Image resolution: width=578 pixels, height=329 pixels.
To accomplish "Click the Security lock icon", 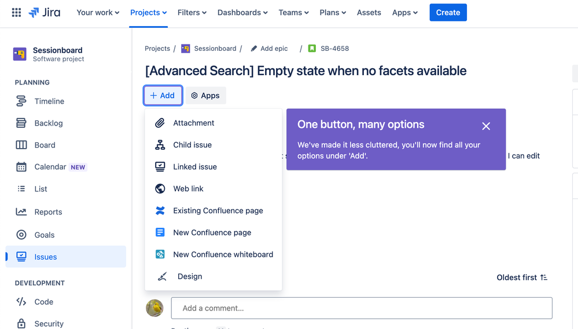I will (21, 323).
